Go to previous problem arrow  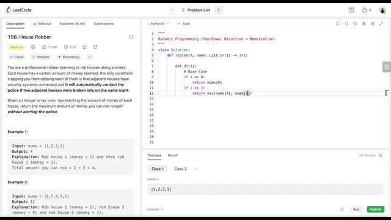tap(172, 10)
